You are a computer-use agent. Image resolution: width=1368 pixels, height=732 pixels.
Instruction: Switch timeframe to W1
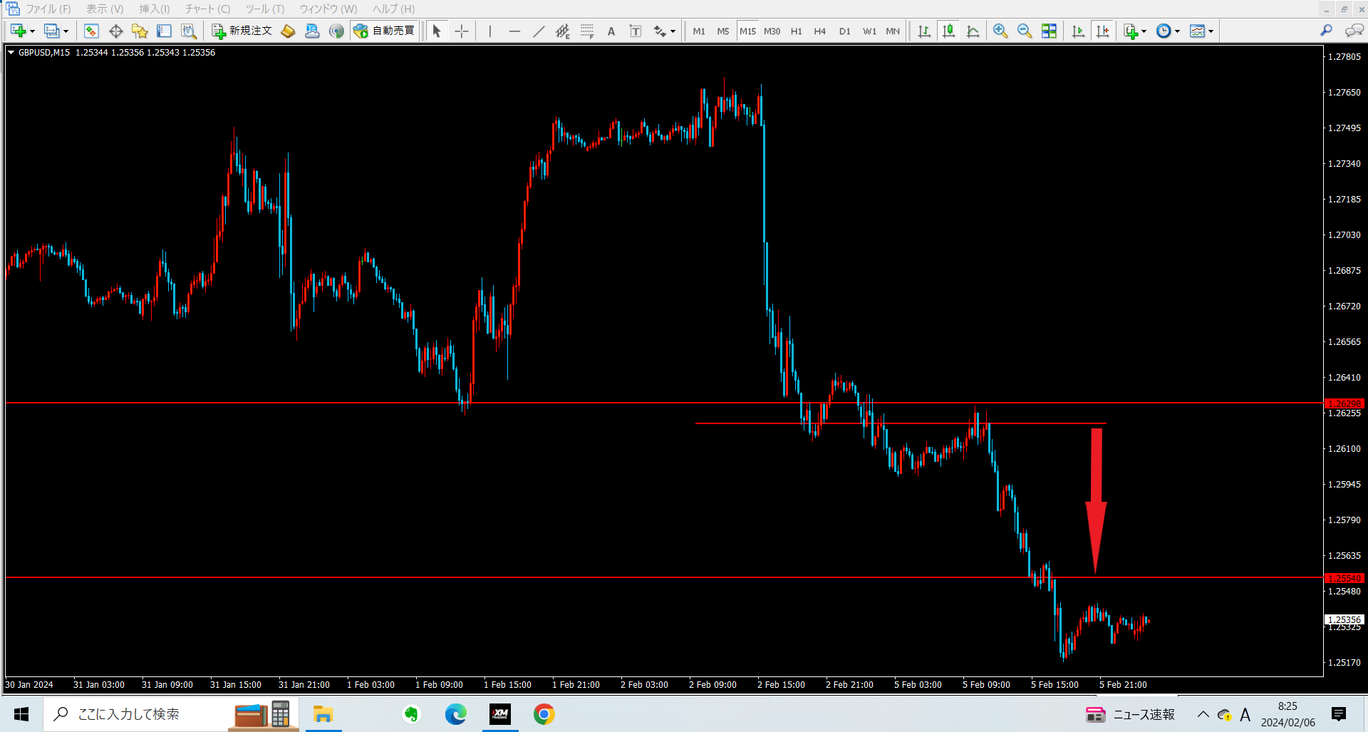coord(869,31)
